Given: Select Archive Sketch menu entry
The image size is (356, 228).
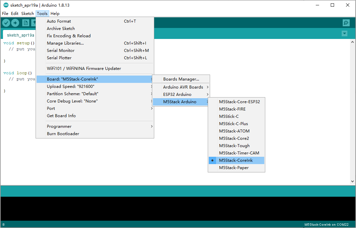Looking at the screenshot, I should pos(95,28).
